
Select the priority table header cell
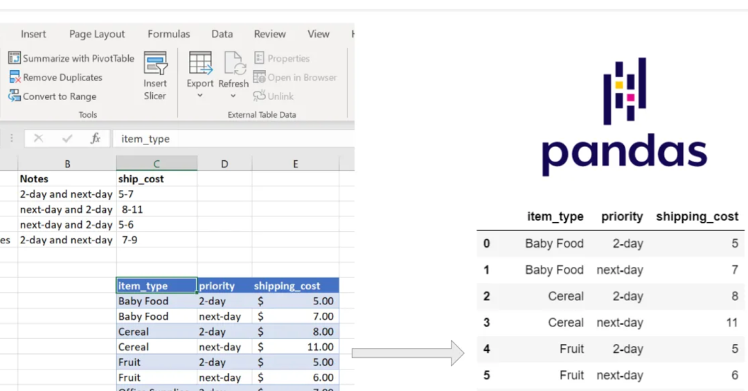point(224,286)
